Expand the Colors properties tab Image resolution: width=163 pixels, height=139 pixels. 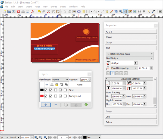tap(131, 122)
